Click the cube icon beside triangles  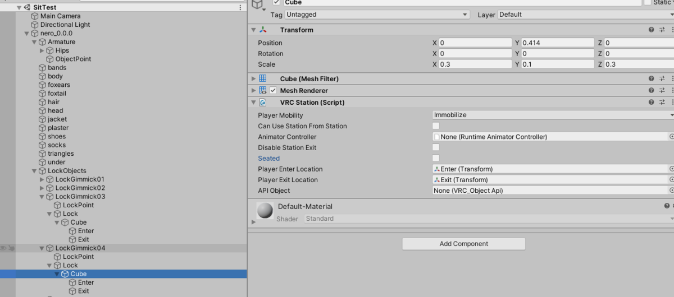click(43, 154)
